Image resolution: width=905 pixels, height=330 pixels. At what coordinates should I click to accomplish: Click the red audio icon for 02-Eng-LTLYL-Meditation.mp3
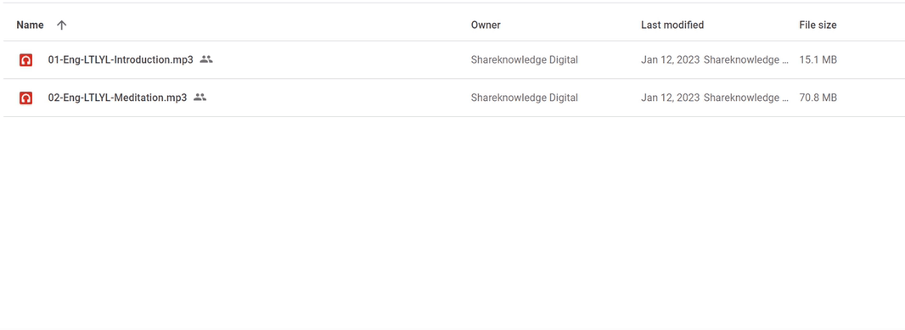click(25, 98)
